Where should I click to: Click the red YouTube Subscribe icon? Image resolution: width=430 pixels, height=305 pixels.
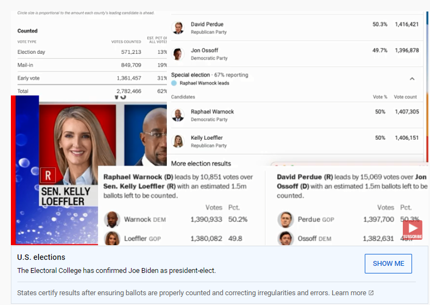click(413, 230)
